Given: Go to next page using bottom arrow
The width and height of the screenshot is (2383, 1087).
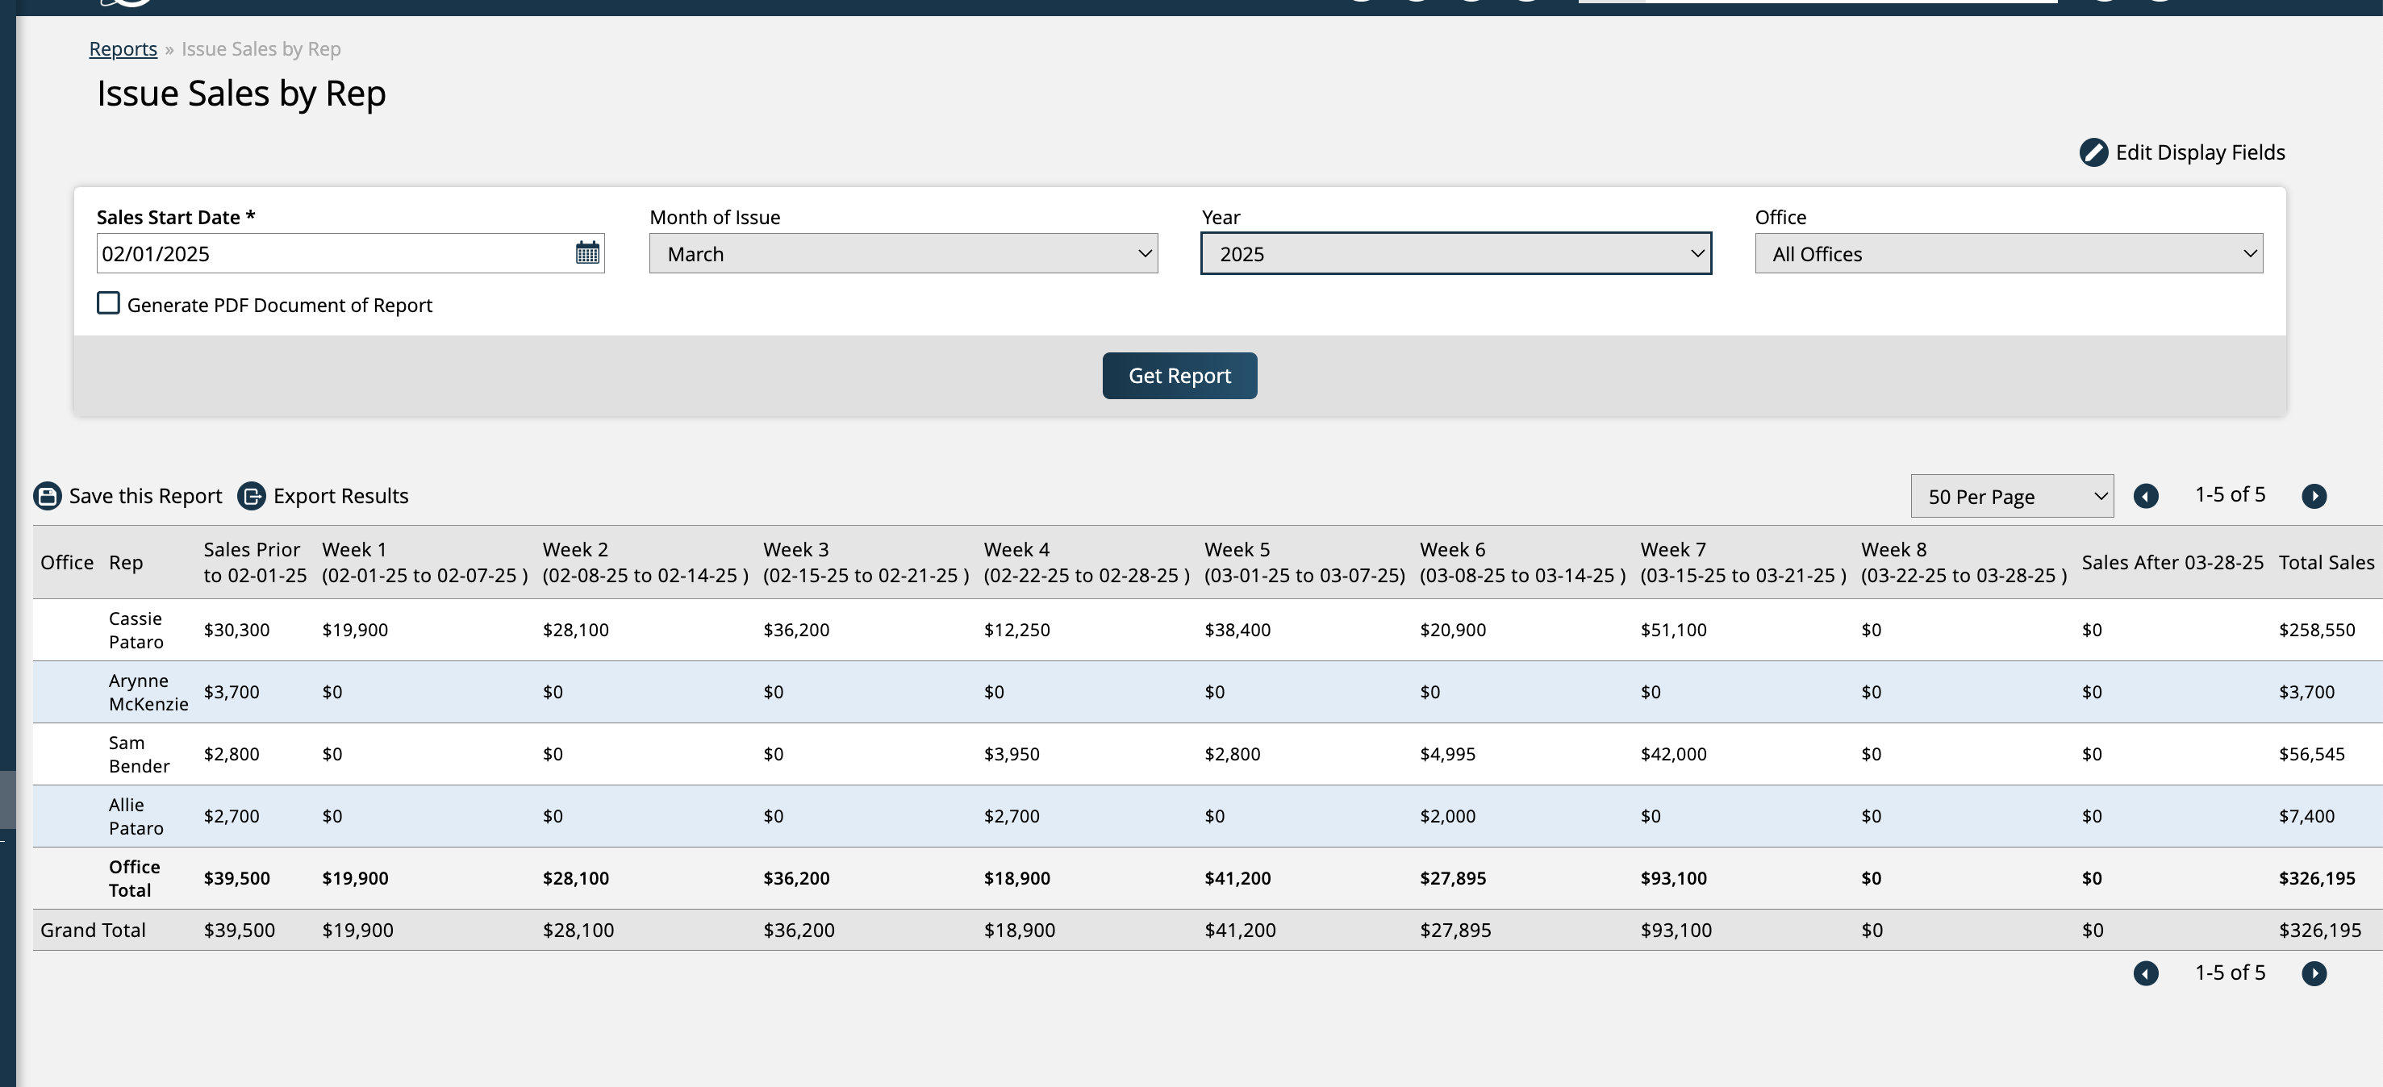Looking at the screenshot, I should pyautogui.click(x=2314, y=973).
